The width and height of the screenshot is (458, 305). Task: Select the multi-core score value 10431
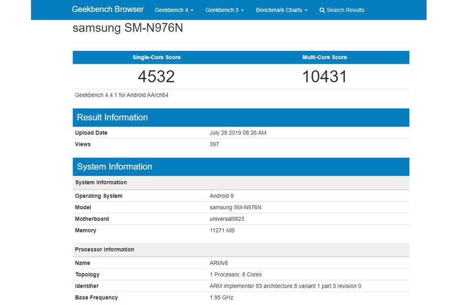[x=324, y=76]
